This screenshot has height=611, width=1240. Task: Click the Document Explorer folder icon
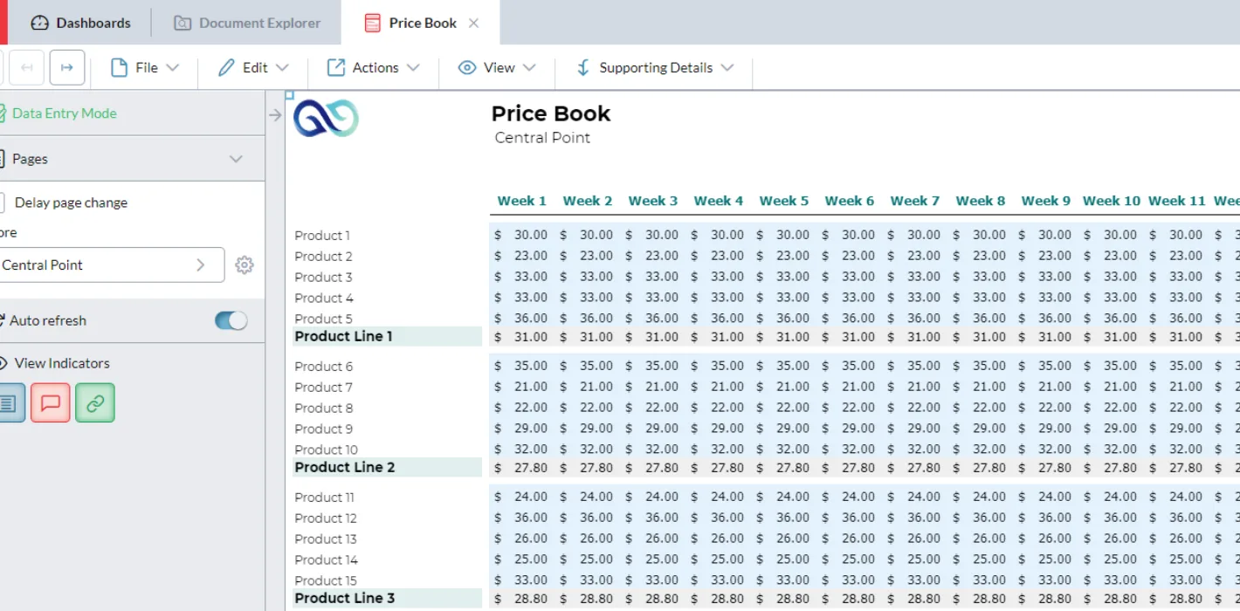[x=182, y=24]
